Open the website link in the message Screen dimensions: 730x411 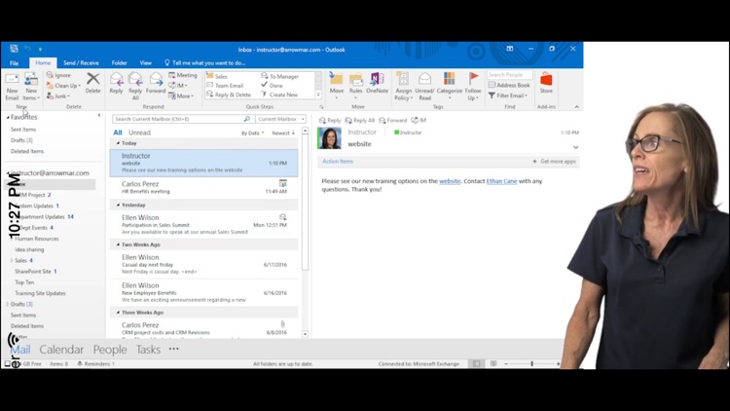tap(450, 181)
